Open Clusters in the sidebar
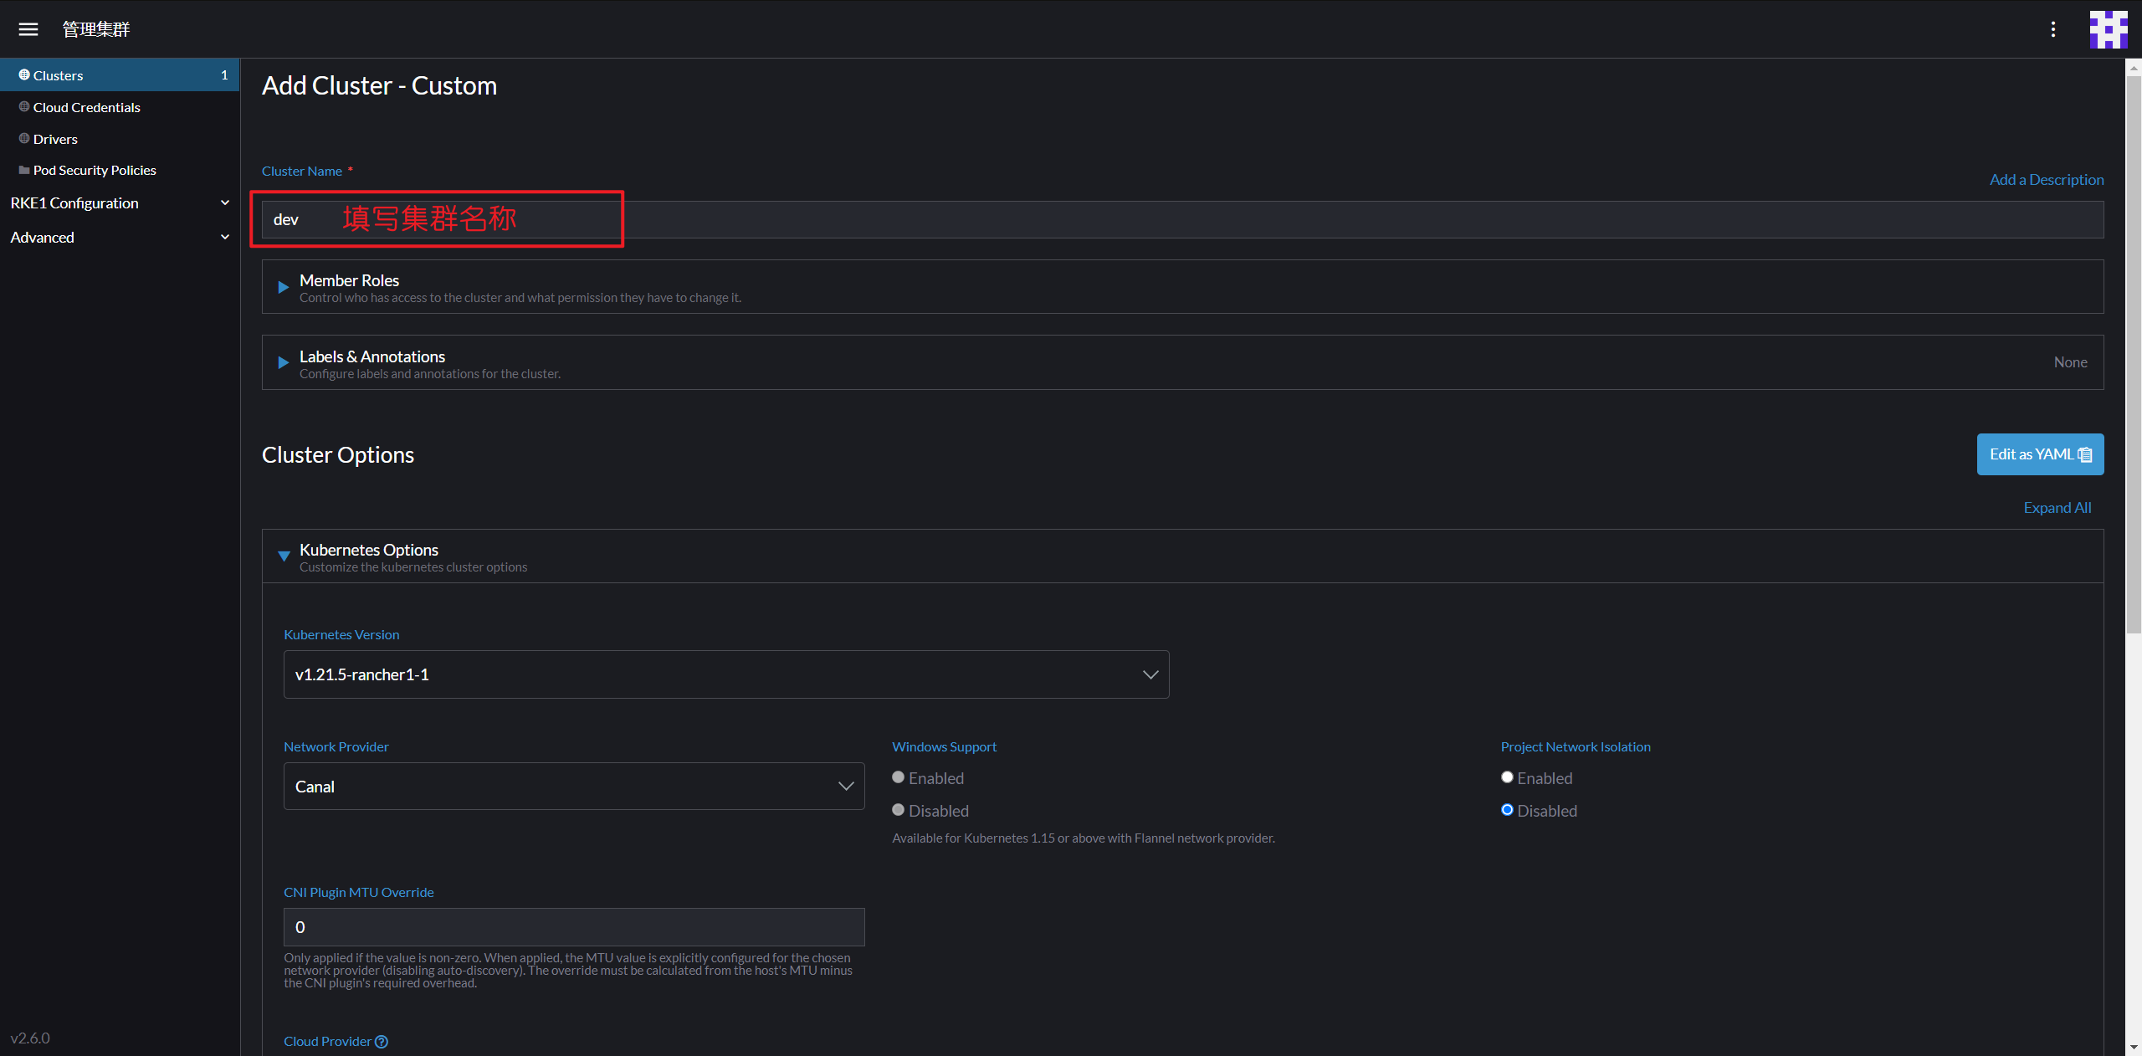The image size is (2142, 1056). coord(120,75)
